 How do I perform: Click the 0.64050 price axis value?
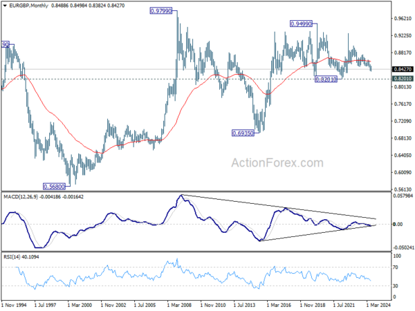point(403,155)
